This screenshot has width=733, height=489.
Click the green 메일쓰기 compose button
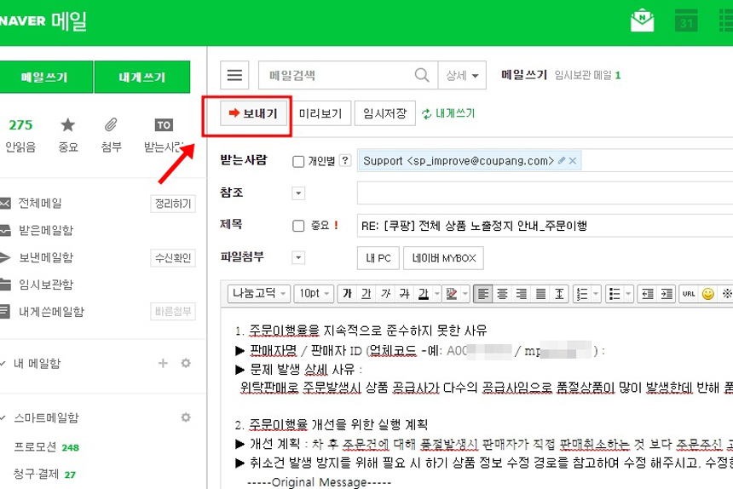click(45, 77)
